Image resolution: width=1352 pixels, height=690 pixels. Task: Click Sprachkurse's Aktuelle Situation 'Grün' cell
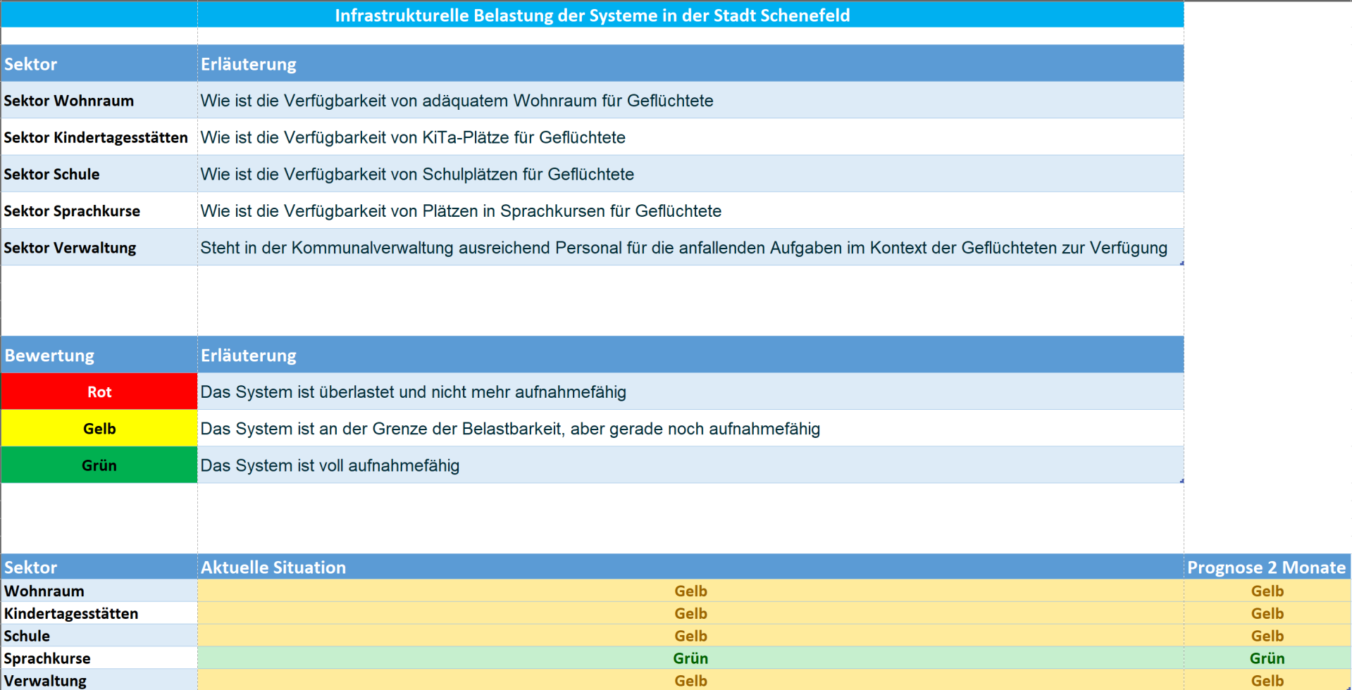pyautogui.click(x=690, y=658)
